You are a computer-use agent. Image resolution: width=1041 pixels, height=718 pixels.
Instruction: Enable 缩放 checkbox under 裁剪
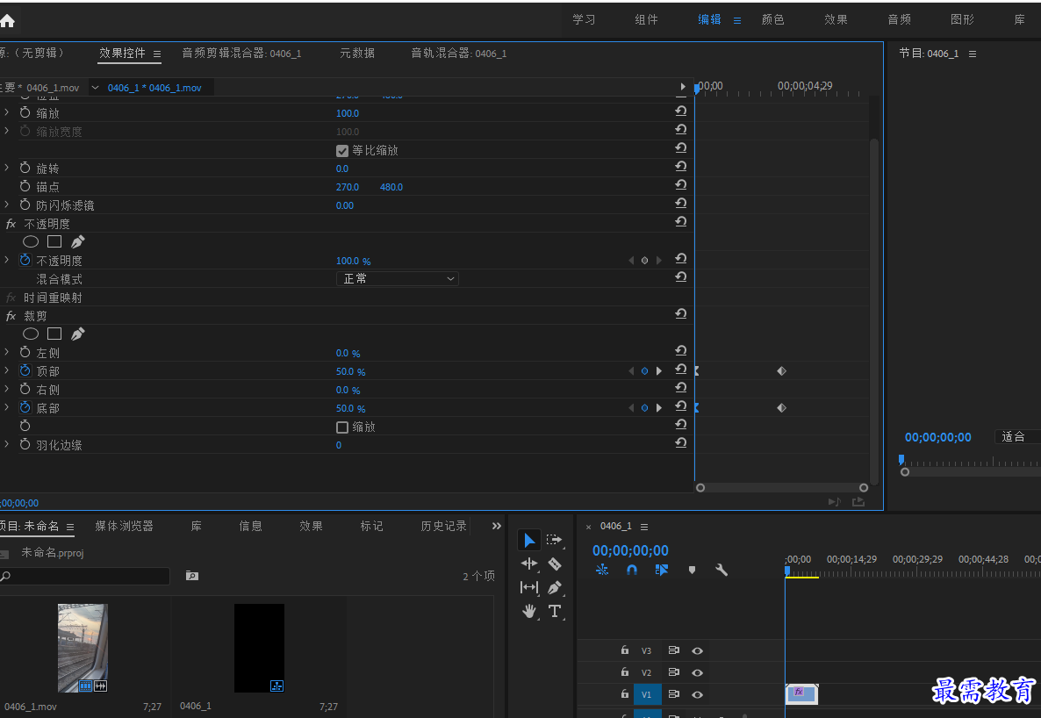pyautogui.click(x=342, y=427)
